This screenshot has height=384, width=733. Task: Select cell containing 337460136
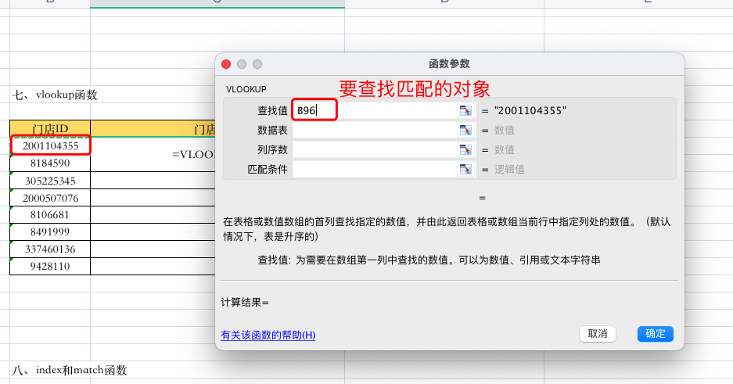[x=50, y=249]
